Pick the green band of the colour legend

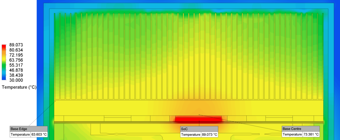coord(4,68)
